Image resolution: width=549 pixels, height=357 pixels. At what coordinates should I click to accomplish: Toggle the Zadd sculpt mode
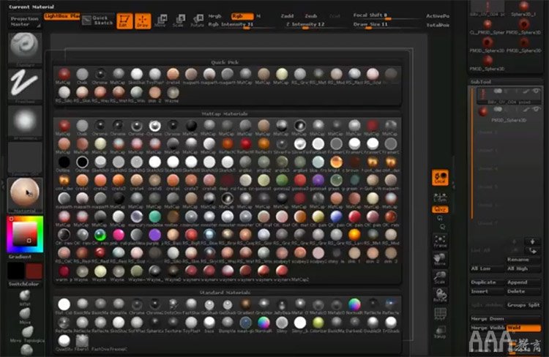(287, 16)
